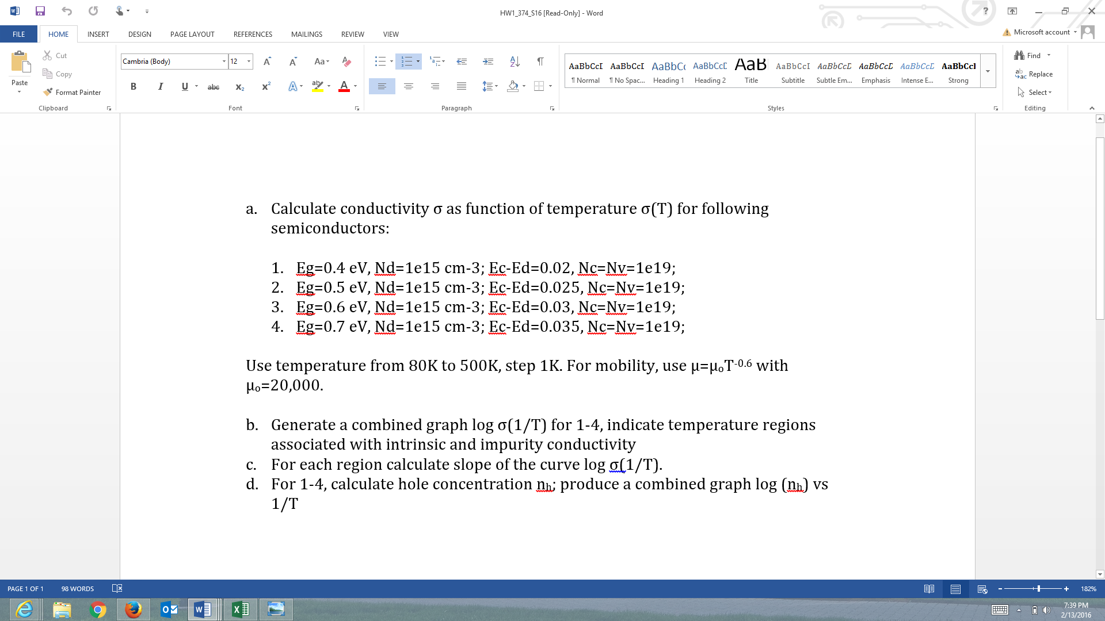Open the REVIEW ribbon tab
The image size is (1105, 621).
(352, 34)
